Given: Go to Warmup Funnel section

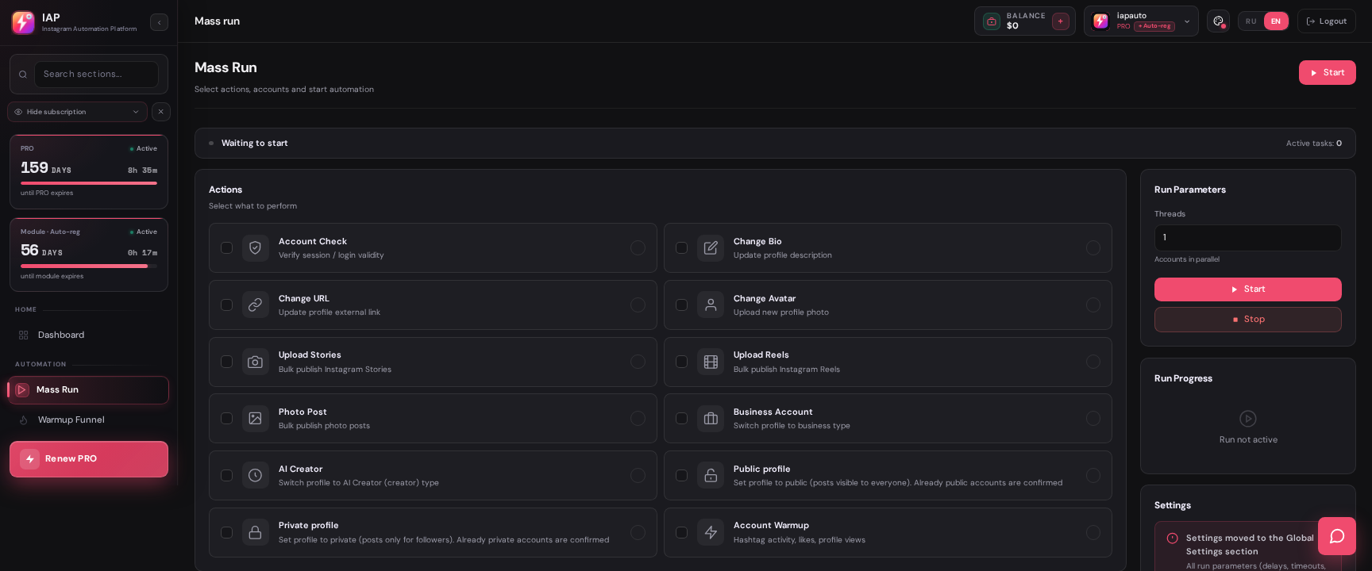Looking at the screenshot, I should (89, 420).
